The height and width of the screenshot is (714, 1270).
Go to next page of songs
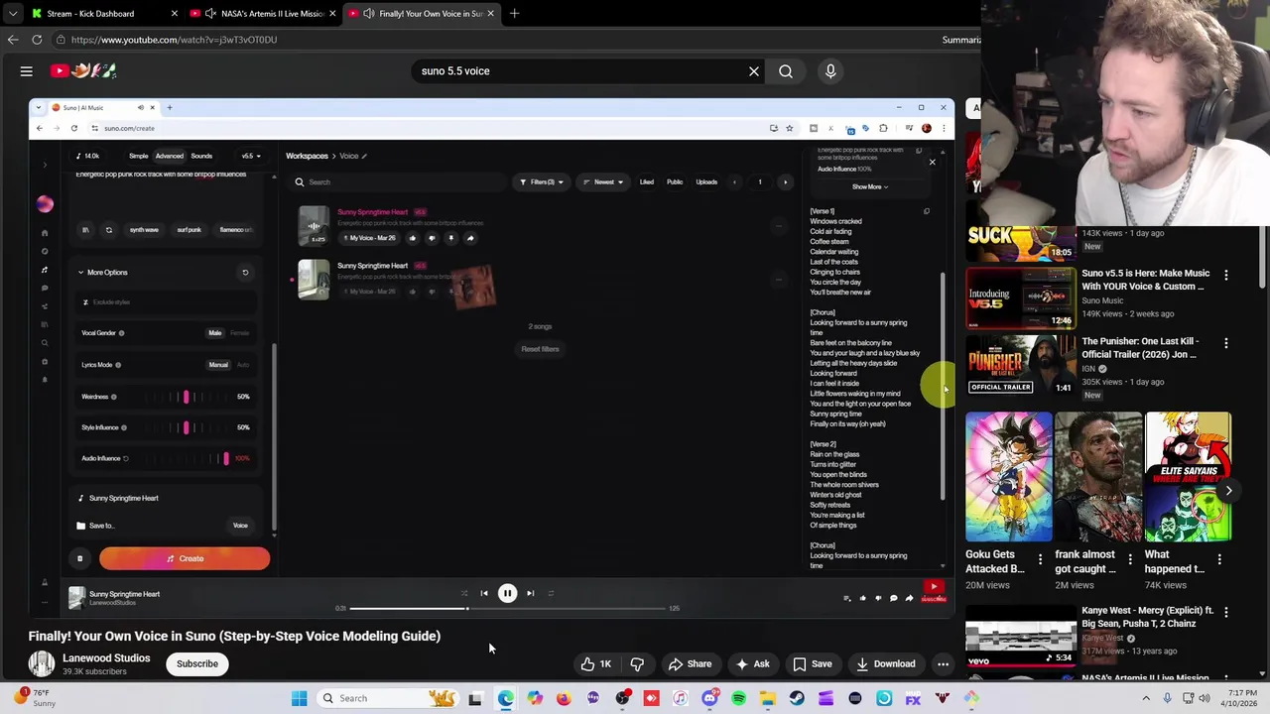(785, 182)
